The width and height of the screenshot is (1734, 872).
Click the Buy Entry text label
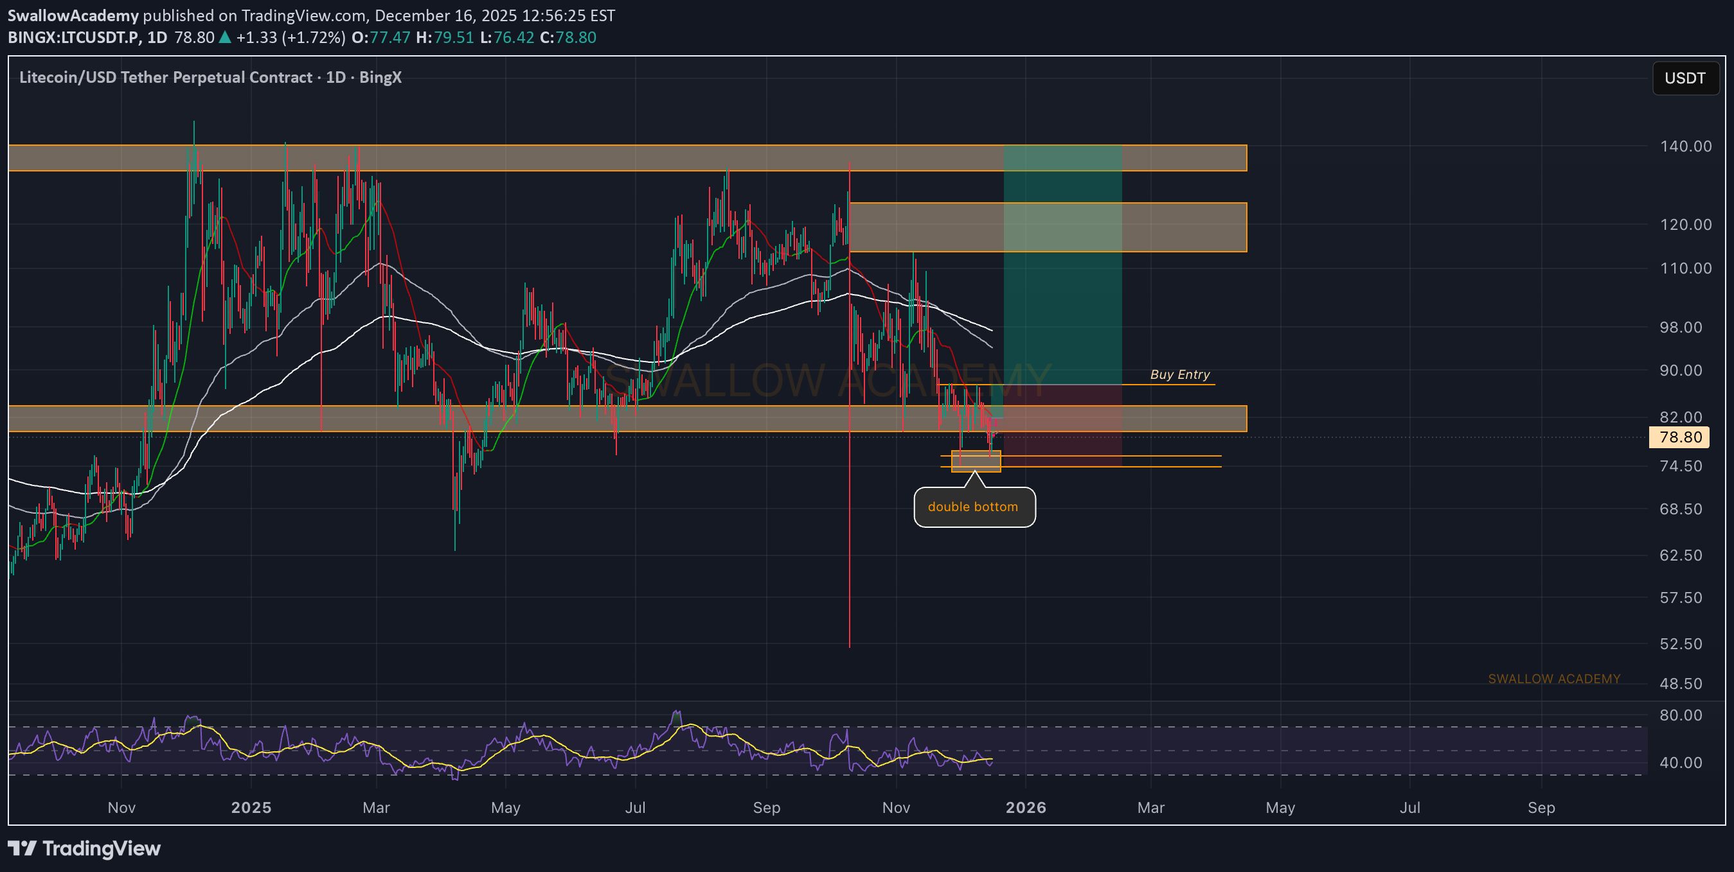1179,374
